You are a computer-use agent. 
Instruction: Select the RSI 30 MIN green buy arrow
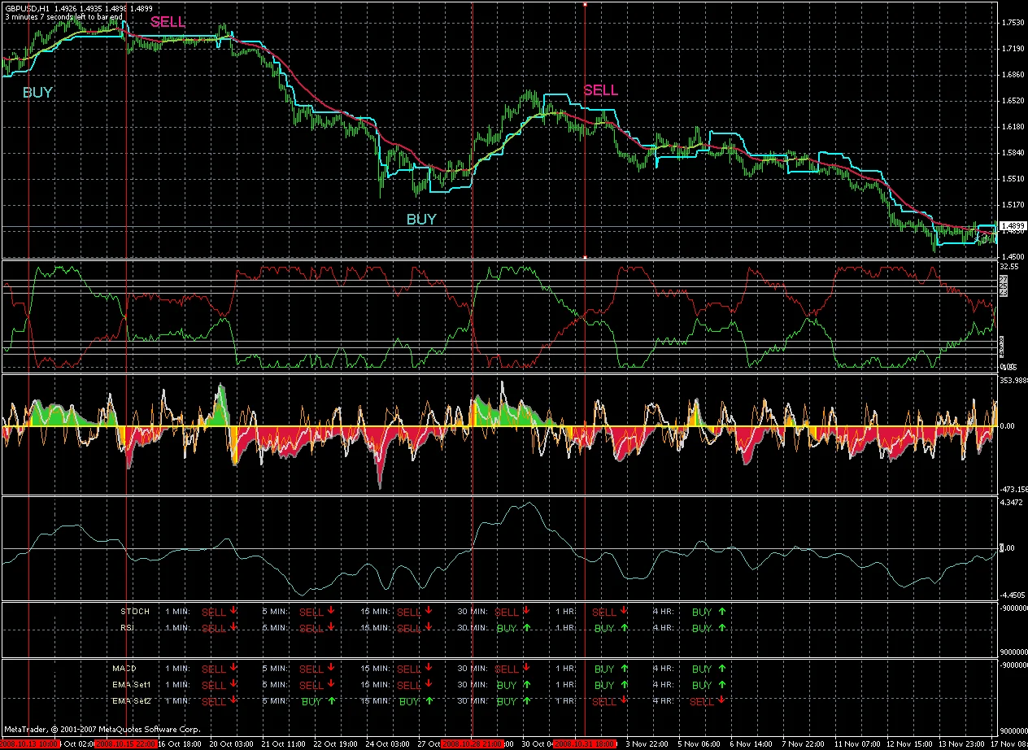526,627
